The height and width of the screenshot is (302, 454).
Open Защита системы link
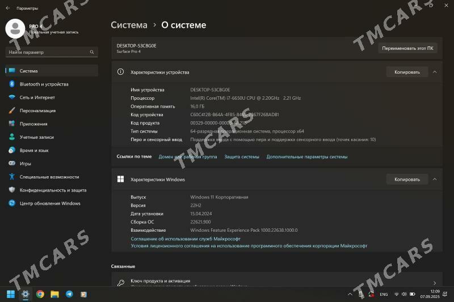click(x=242, y=157)
